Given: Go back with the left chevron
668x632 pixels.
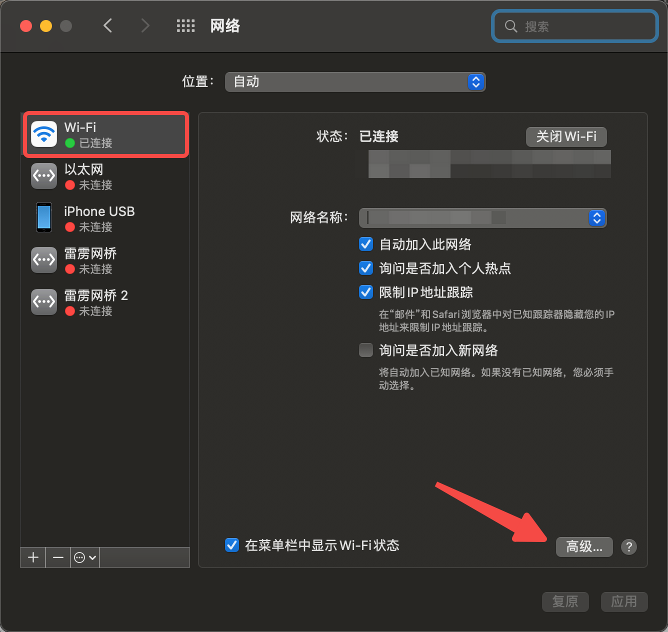Looking at the screenshot, I should [x=107, y=25].
